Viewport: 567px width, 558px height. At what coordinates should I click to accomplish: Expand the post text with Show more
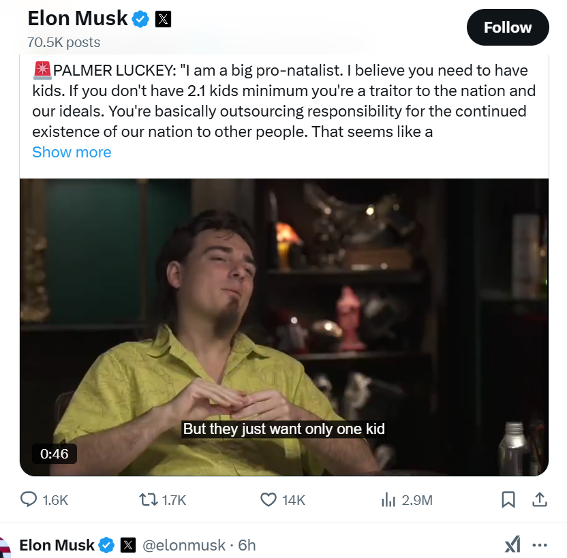(x=72, y=152)
